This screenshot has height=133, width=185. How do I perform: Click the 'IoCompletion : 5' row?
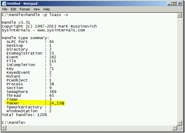[29, 65]
